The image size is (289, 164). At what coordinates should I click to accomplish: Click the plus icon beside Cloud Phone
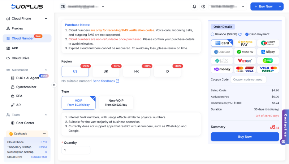[x=46, y=19]
